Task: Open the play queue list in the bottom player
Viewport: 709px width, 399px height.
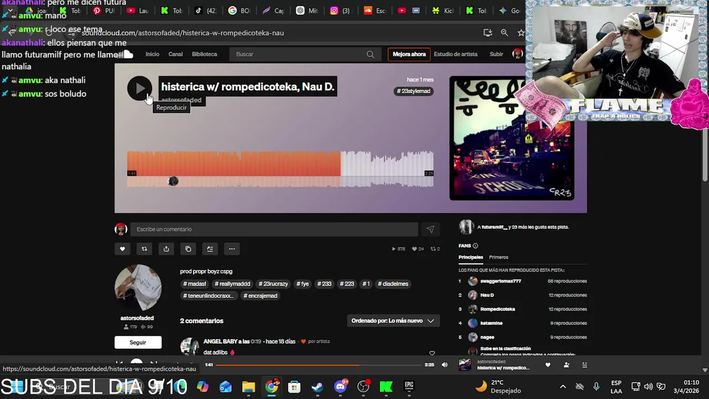Action: coord(584,365)
